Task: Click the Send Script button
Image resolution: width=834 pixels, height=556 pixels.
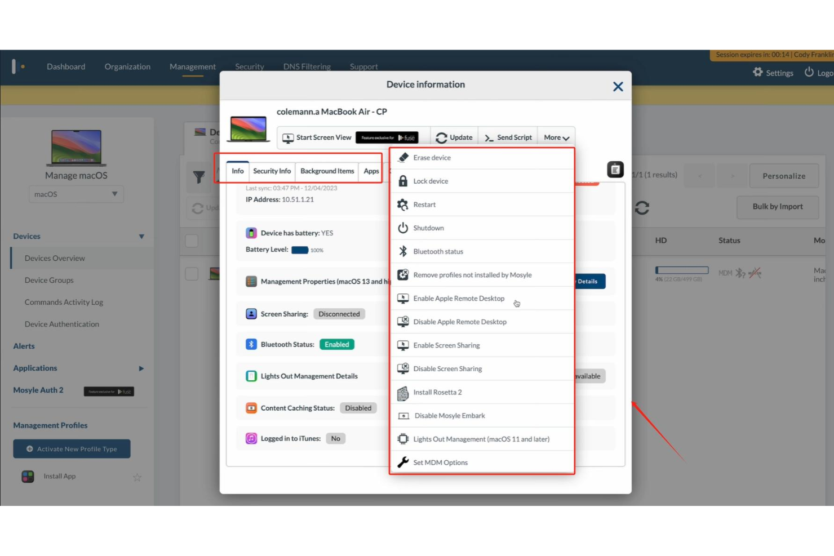Action: pos(508,137)
